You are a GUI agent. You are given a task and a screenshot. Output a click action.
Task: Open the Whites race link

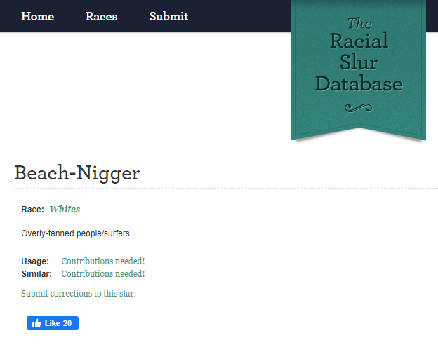point(65,209)
